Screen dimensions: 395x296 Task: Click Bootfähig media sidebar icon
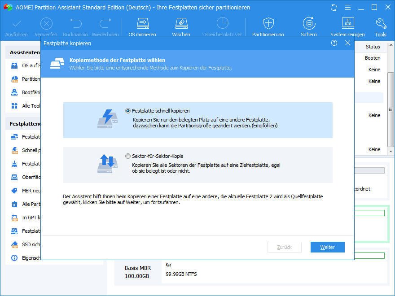[x=14, y=92]
